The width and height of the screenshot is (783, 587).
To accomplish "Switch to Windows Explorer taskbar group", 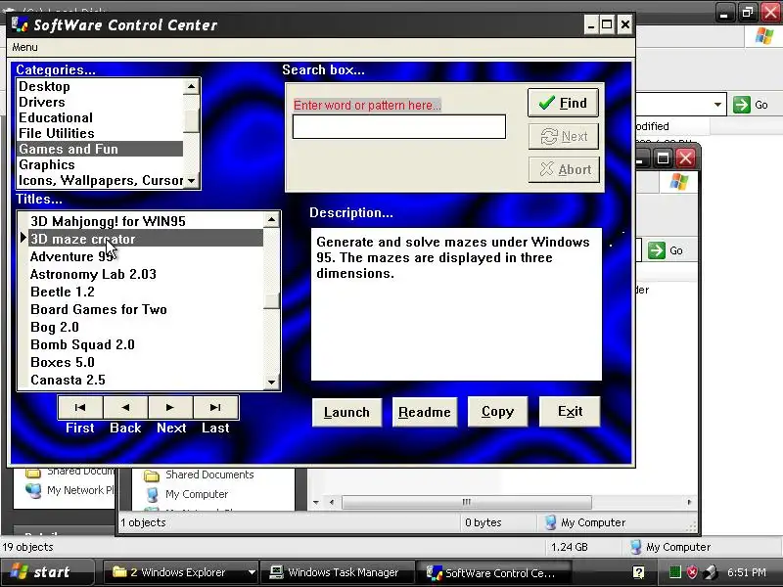I will [x=180, y=572].
